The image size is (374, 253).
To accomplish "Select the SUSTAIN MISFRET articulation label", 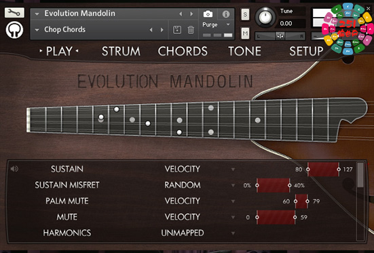I will pos(67,185).
